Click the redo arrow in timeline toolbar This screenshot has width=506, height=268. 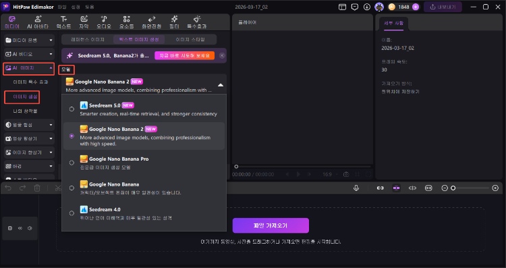click(x=22, y=188)
